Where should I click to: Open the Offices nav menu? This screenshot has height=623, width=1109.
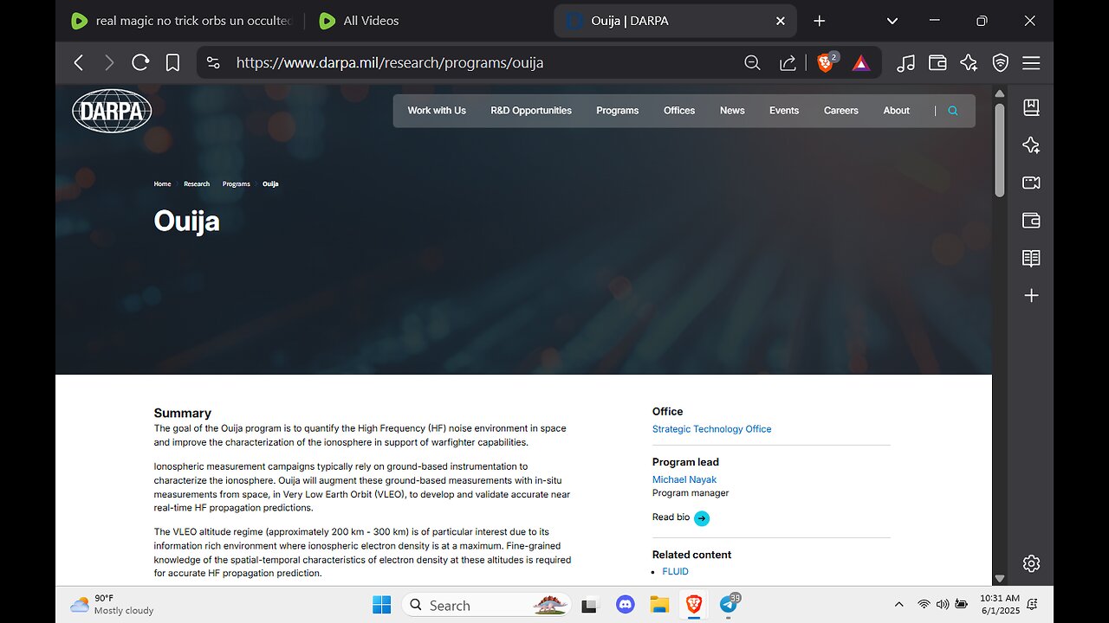click(x=679, y=111)
